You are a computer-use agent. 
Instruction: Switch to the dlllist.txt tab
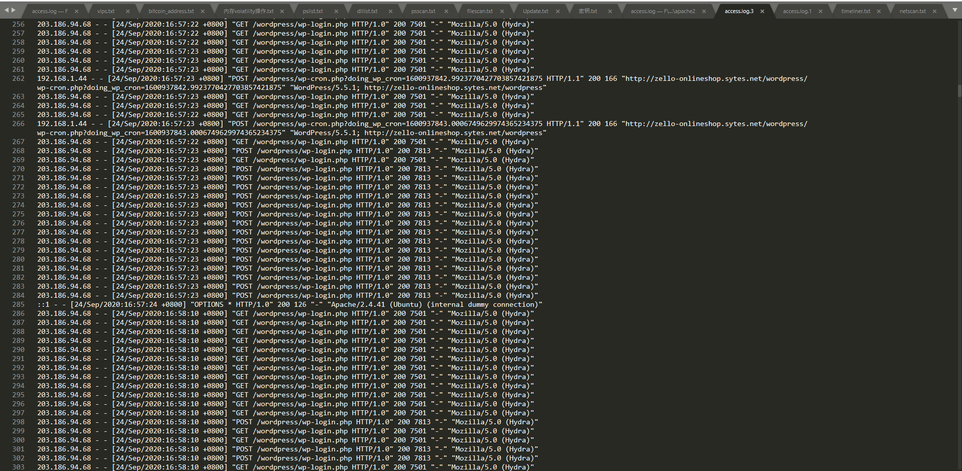click(x=367, y=11)
